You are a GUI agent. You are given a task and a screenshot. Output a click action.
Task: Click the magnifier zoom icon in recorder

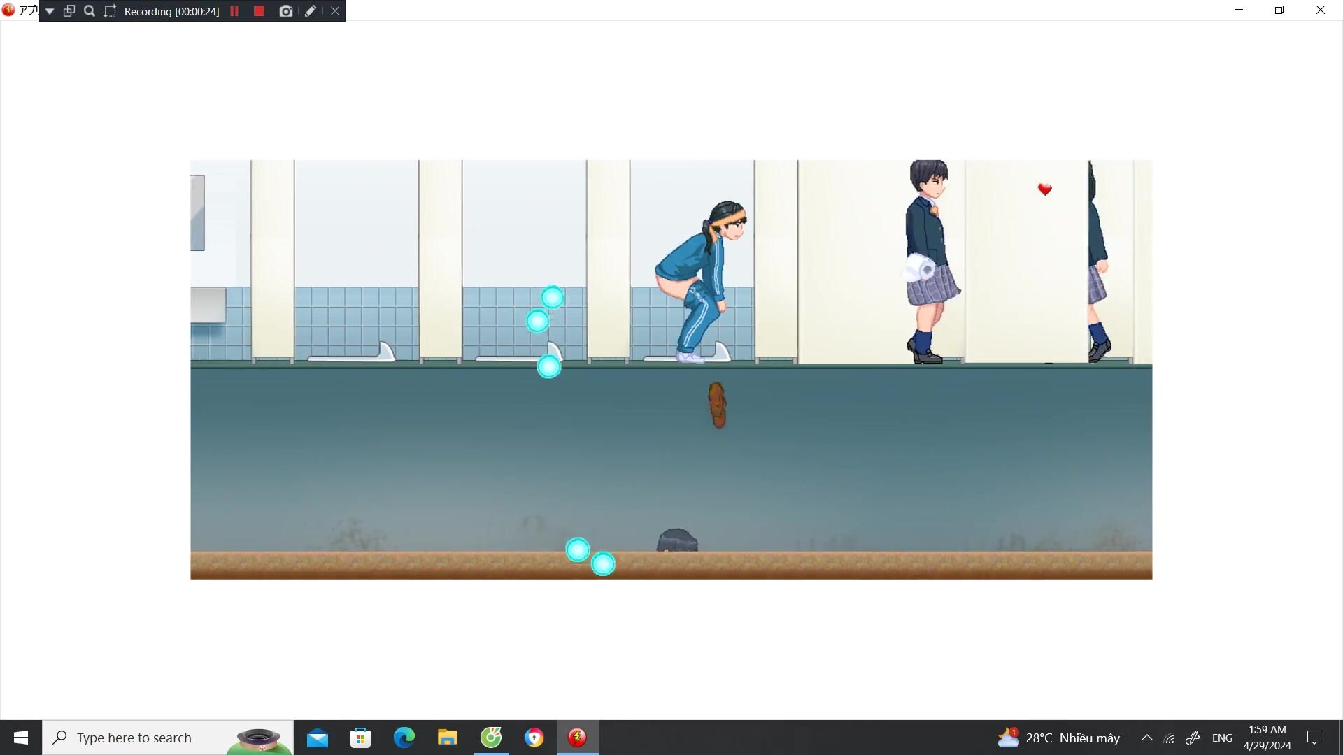(x=90, y=11)
